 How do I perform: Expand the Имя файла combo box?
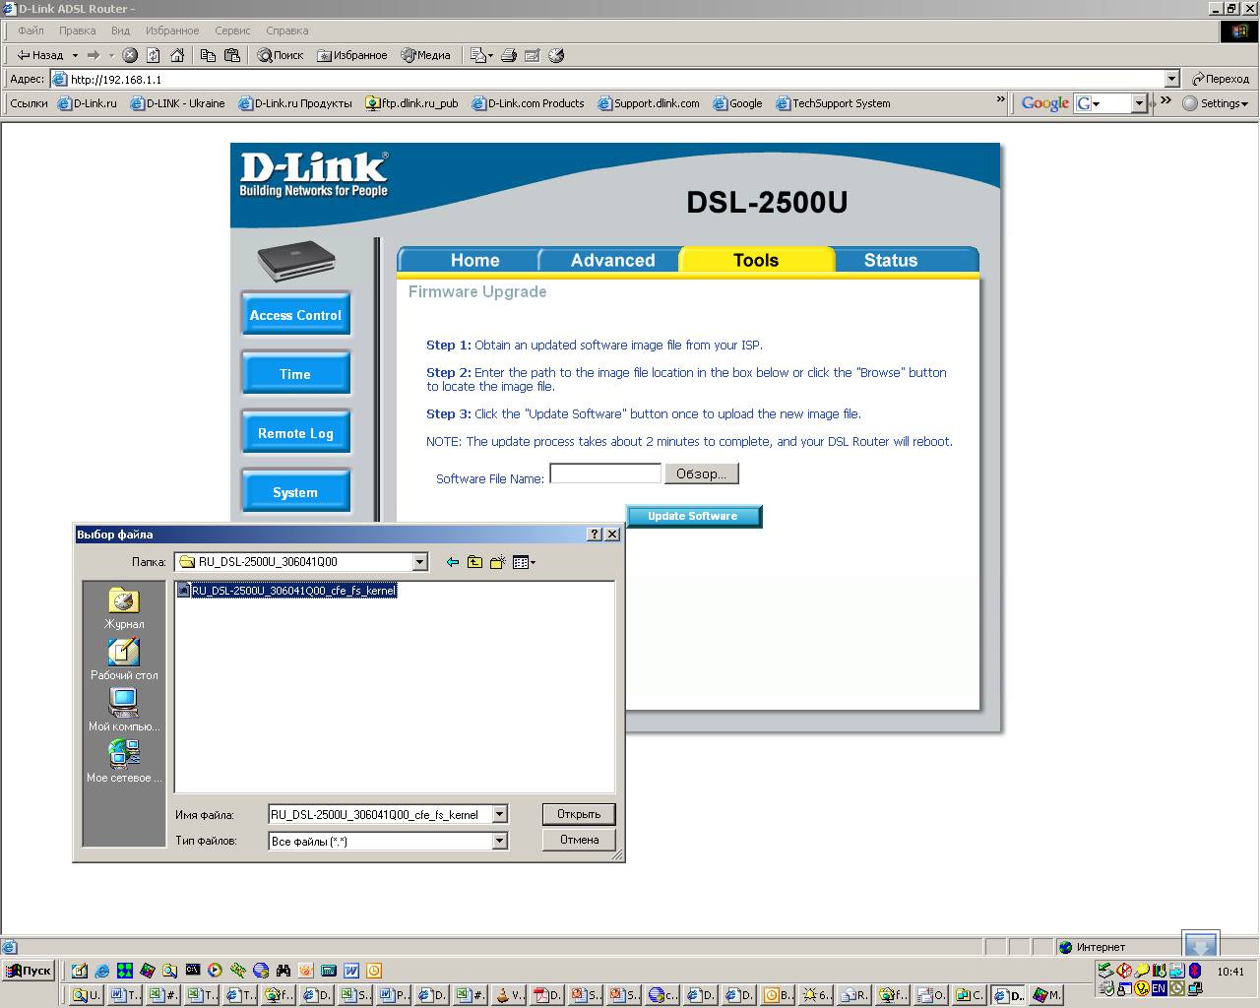[x=500, y=814]
